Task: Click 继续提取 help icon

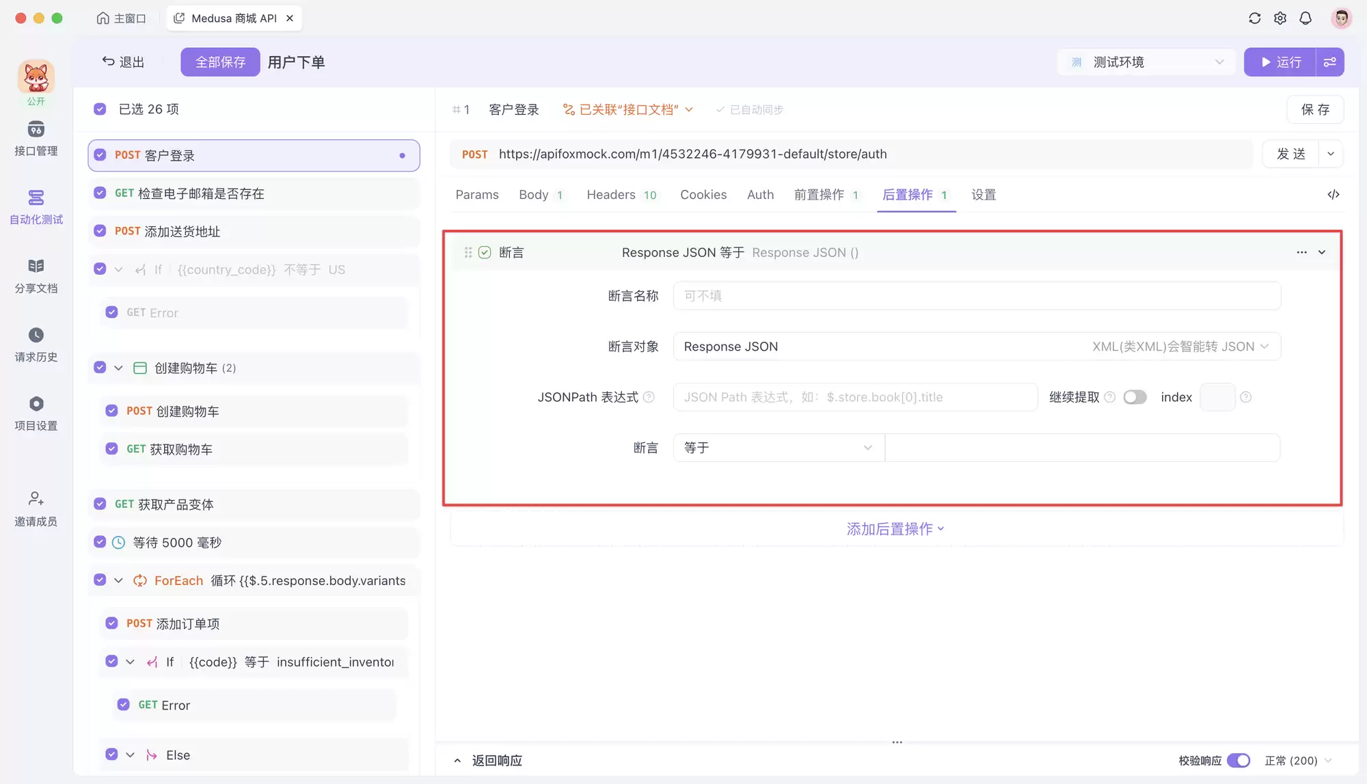Action: pos(1110,397)
